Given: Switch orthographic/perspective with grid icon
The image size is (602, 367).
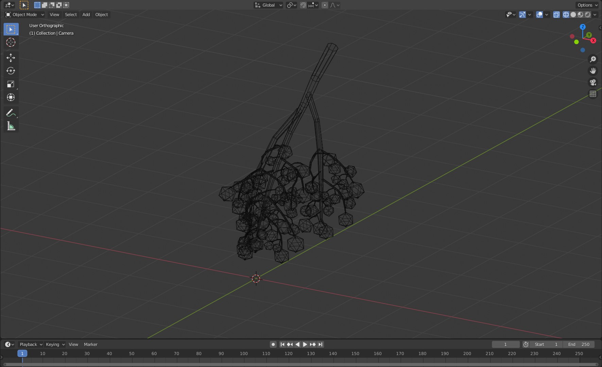Looking at the screenshot, I should (x=593, y=94).
